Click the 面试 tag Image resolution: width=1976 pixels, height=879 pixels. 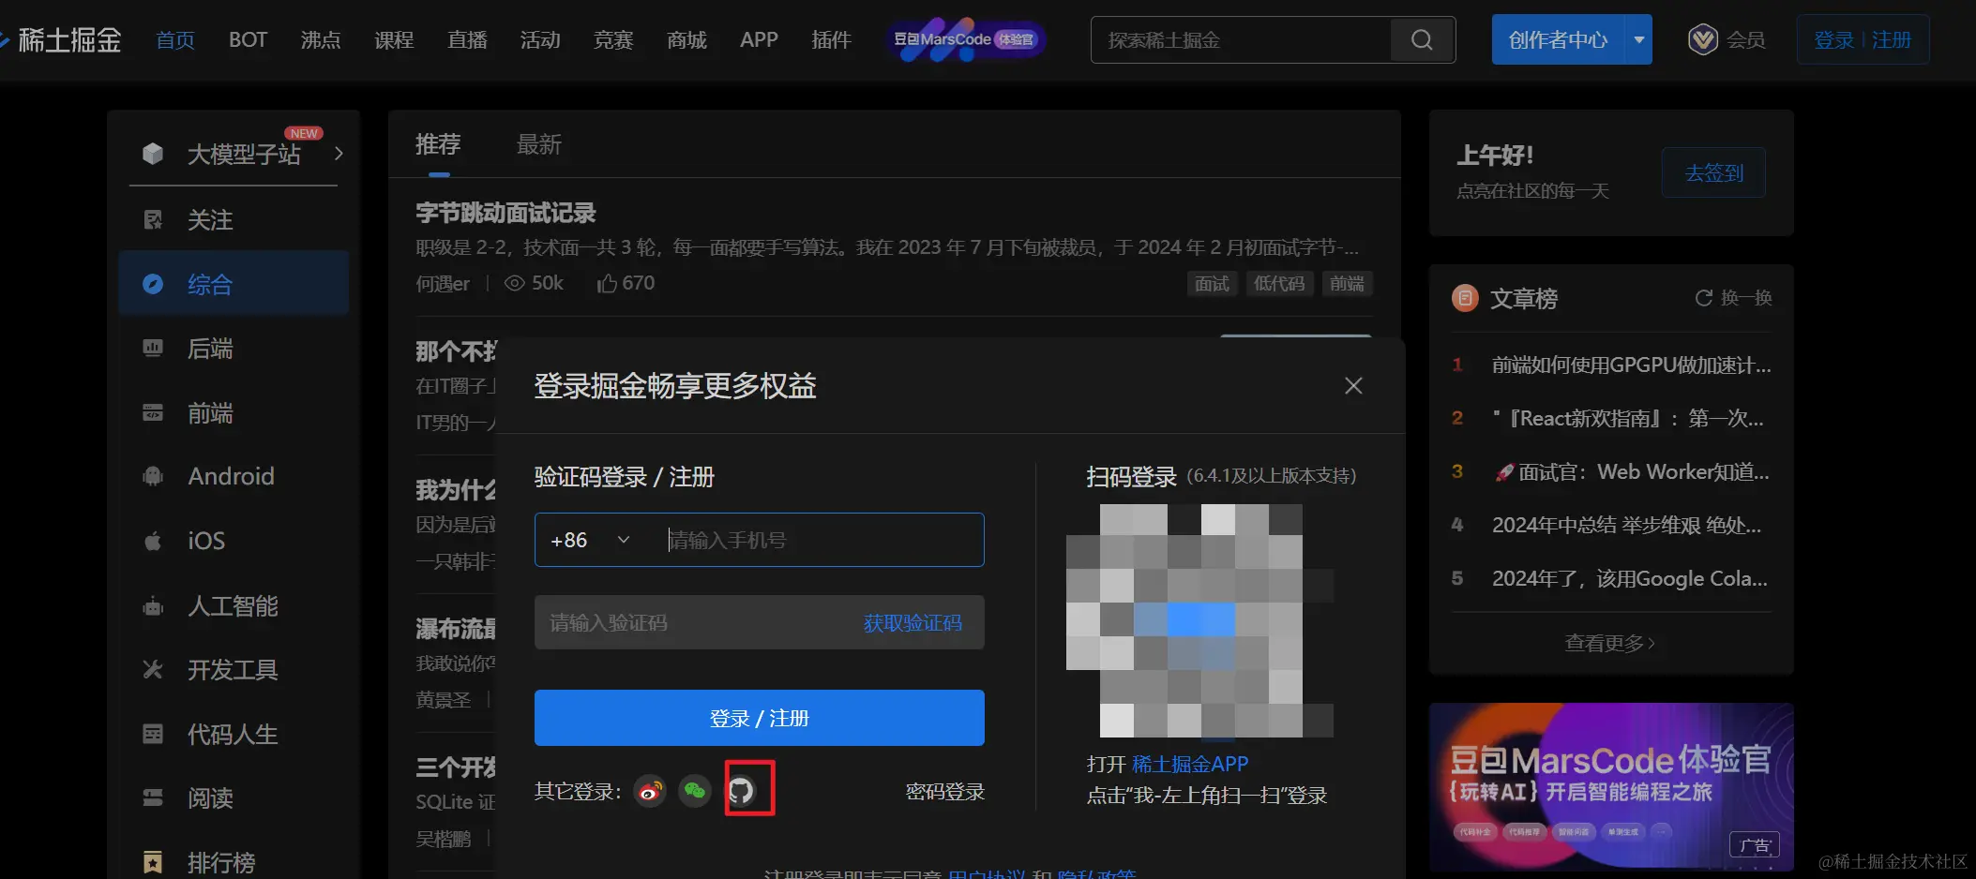click(1212, 283)
